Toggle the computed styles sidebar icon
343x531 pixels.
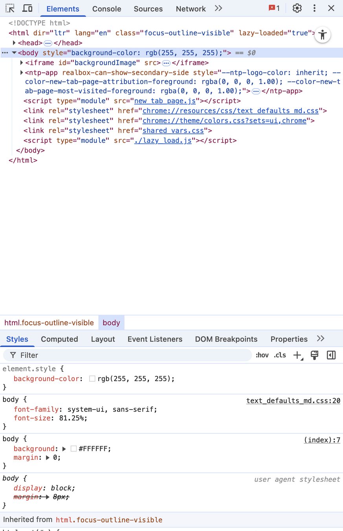tap(331, 355)
